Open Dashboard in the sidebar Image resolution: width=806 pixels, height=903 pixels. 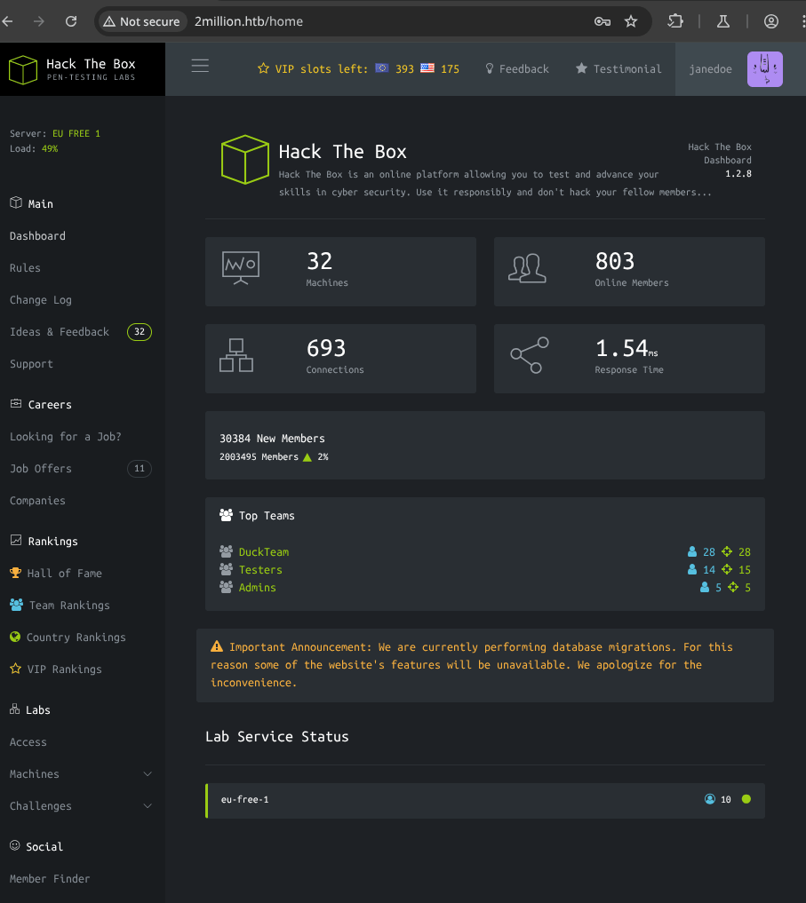tap(37, 236)
